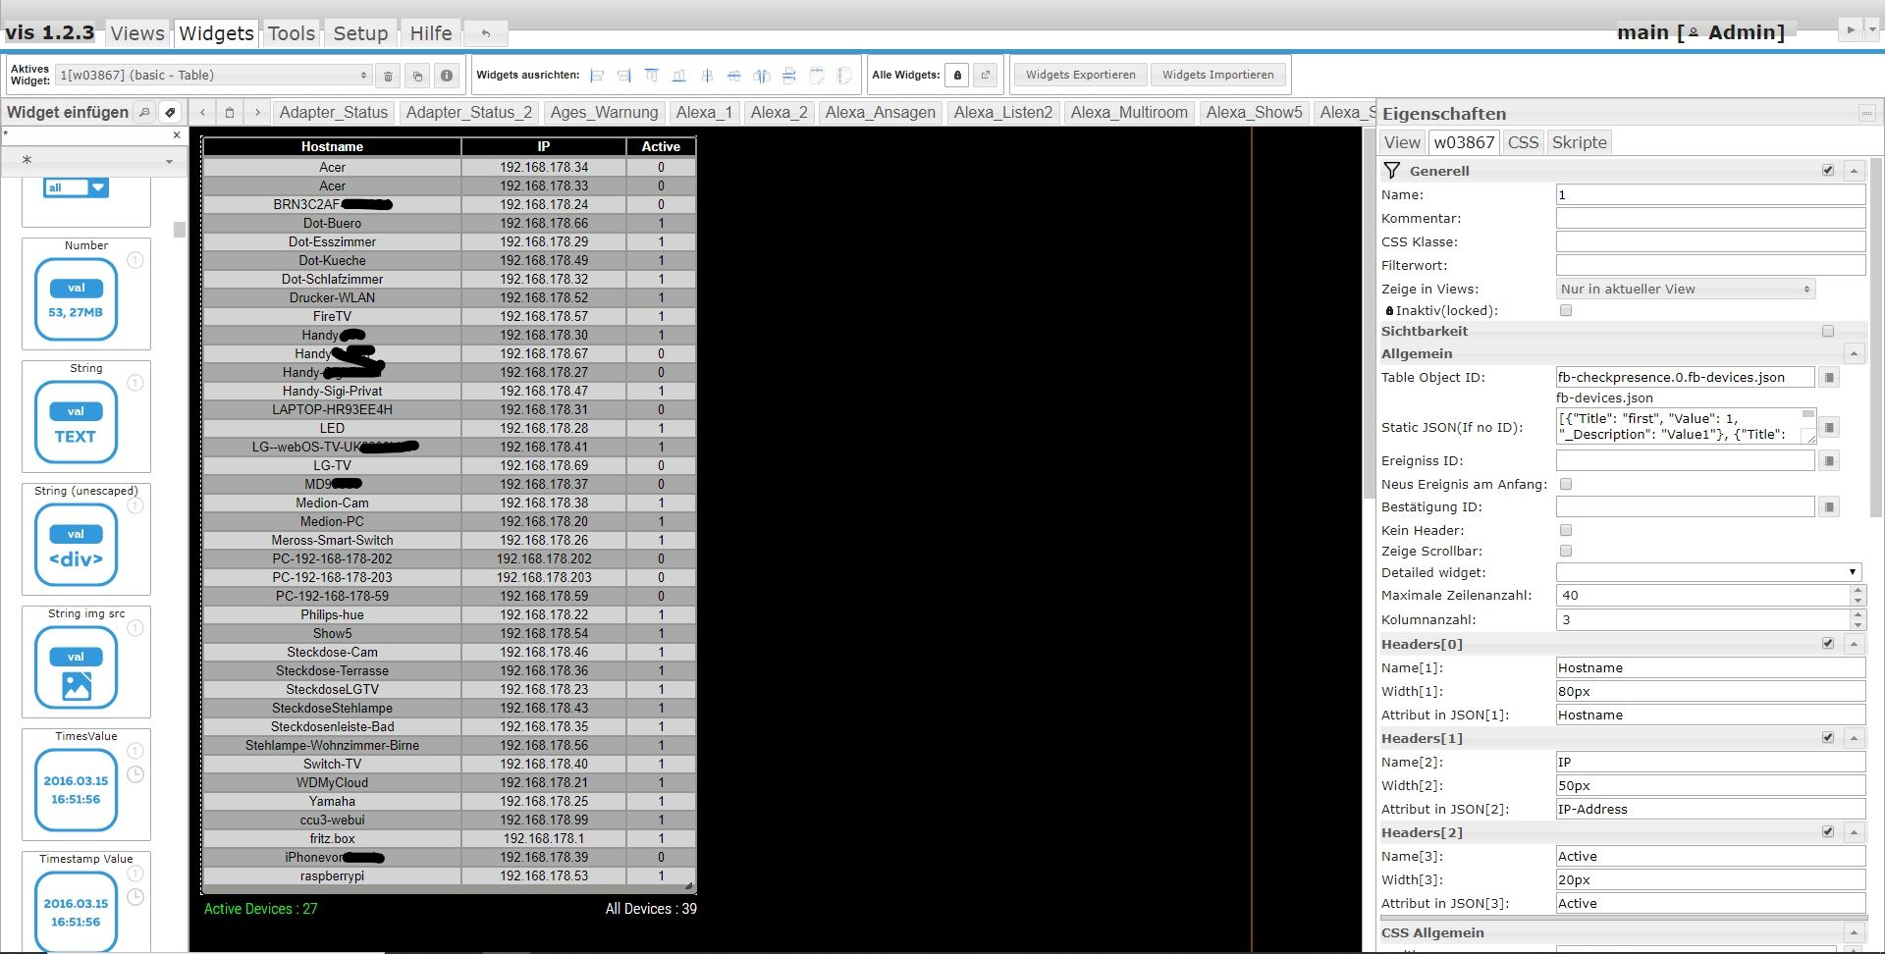The width and height of the screenshot is (1885, 954).
Task: Enable Neus Ereignis am Anfang checkbox
Action: [x=1566, y=485]
